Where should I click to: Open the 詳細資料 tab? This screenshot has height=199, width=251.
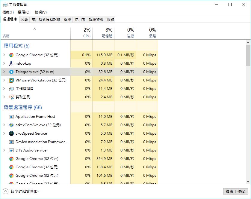[x=96, y=20]
